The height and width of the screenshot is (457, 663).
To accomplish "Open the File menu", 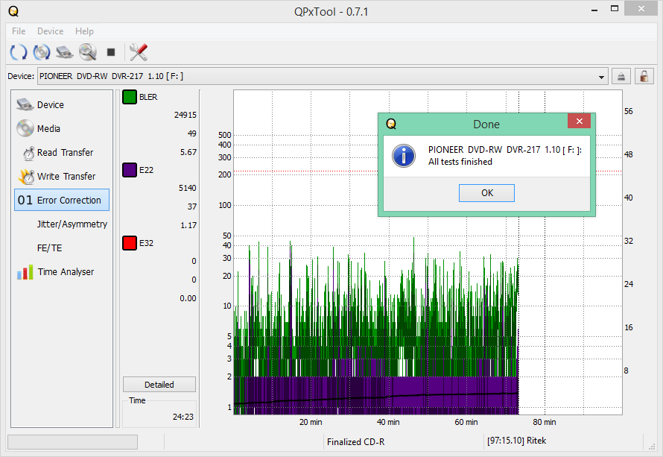I will pos(19,31).
